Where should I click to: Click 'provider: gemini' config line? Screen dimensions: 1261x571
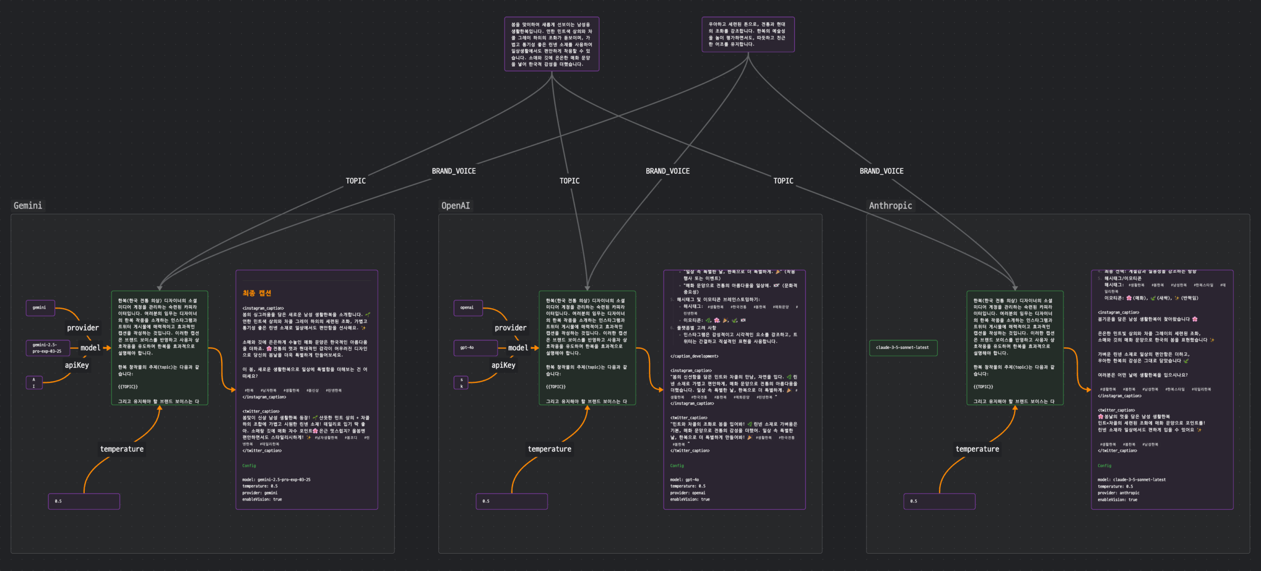(260, 493)
